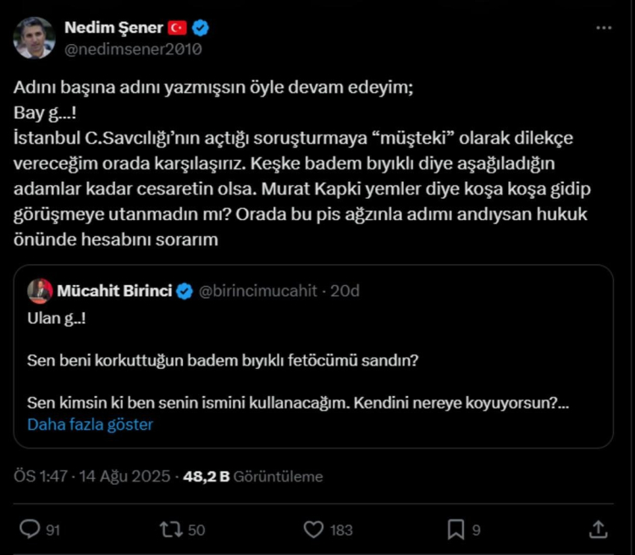This screenshot has width=635, height=555.
Task: Open the @nedimsener2010 handle link
Action: pos(133,49)
